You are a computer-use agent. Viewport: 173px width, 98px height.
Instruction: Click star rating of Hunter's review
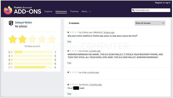pos(73,51)
